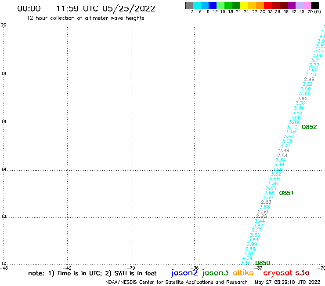Click the 0850 time marker
This screenshot has height=286, width=325.
[263, 263]
